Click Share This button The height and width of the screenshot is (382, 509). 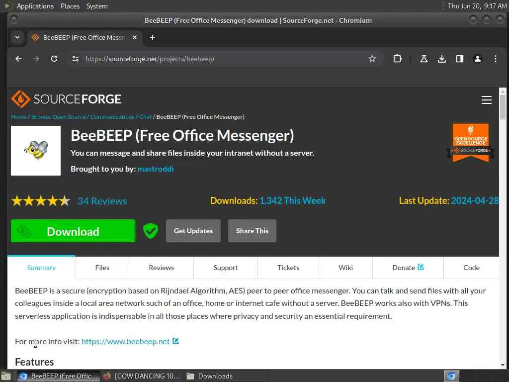tap(252, 231)
